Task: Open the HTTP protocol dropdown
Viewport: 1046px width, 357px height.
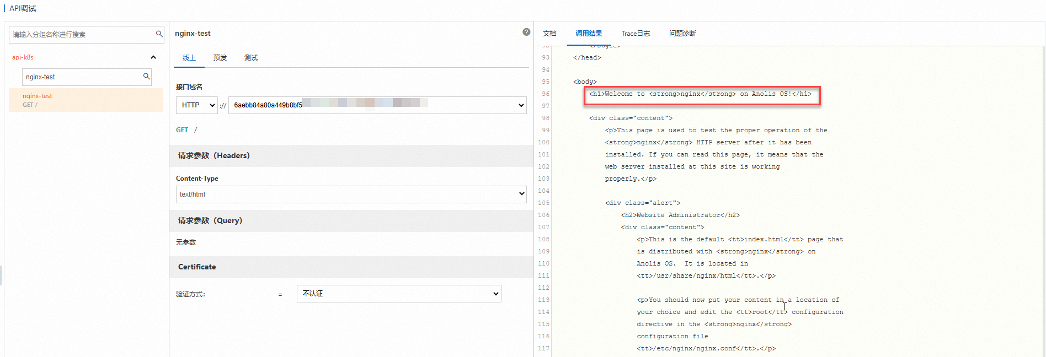Action: click(197, 105)
